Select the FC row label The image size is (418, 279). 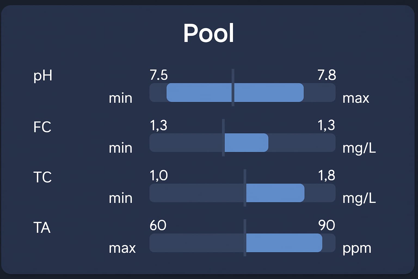tap(42, 127)
